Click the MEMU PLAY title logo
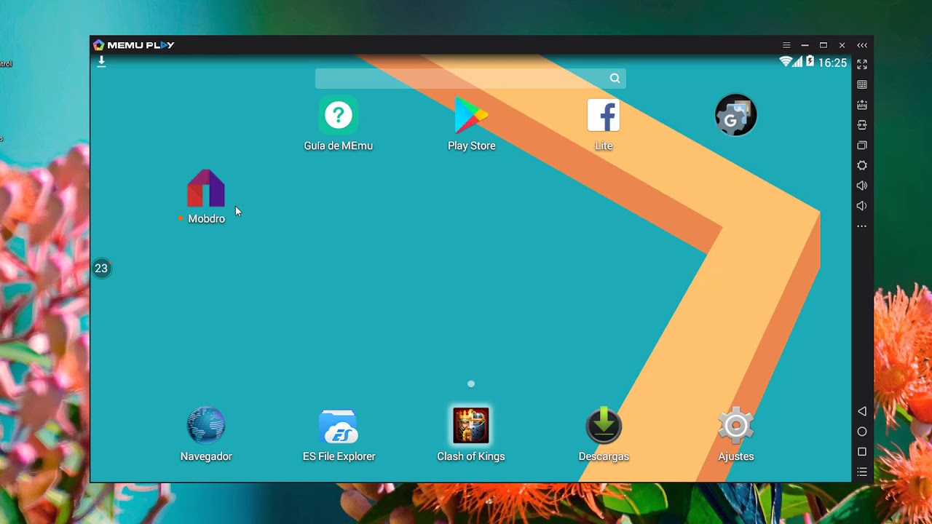The image size is (932, 524). point(134,45)
